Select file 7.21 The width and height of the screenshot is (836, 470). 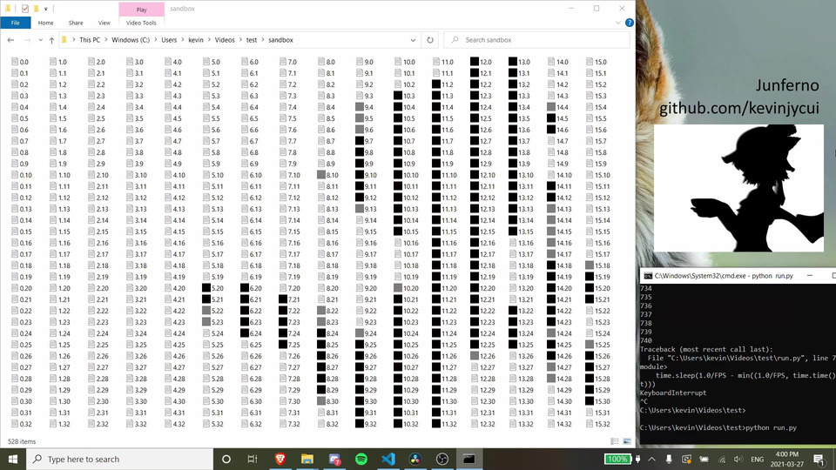coord(289,299)
